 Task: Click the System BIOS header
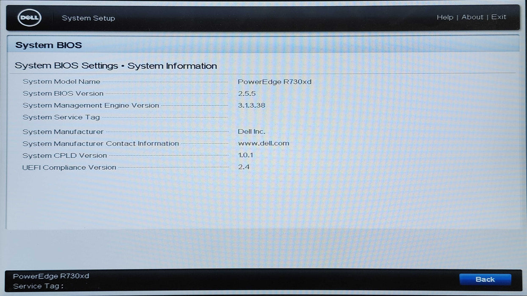pos(48,45)
